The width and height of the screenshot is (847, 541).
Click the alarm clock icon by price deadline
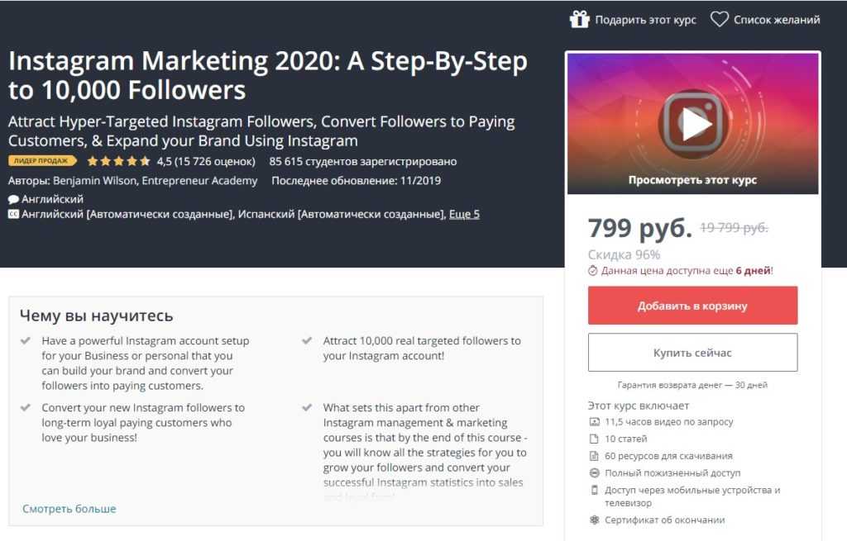(x=593, y=270)
